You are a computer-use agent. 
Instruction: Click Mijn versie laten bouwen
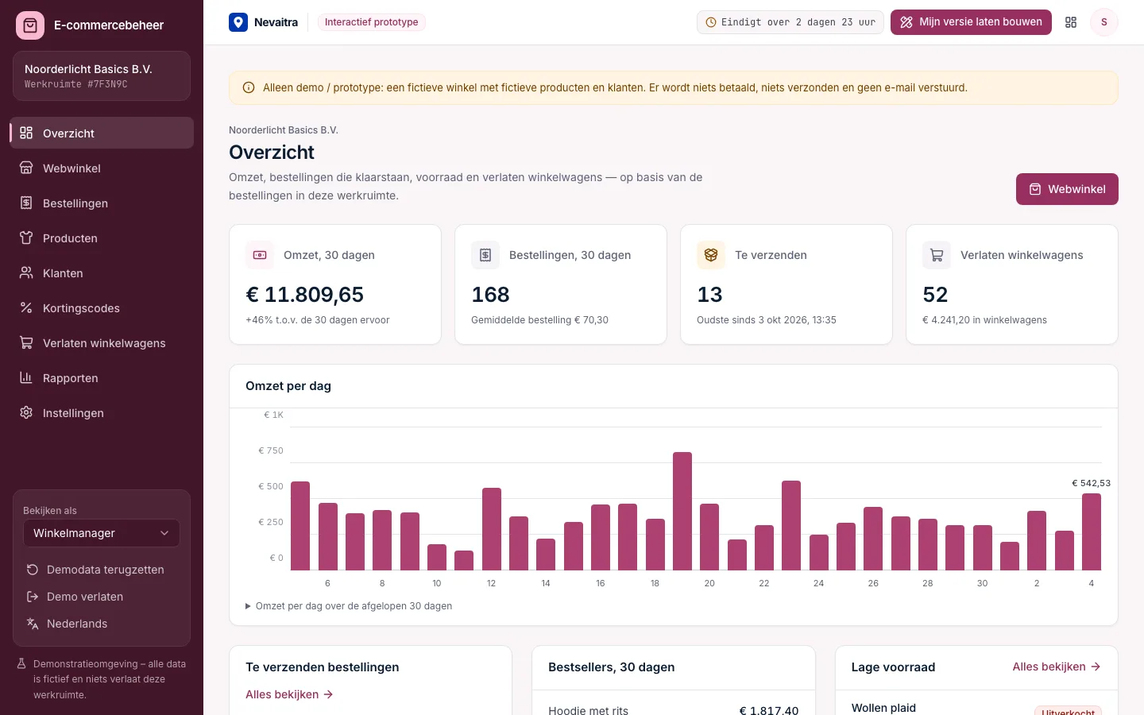[x=971, y=22]
